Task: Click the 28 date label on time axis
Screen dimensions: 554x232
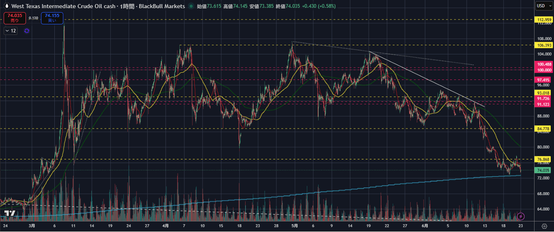Action: coord(277,226)
